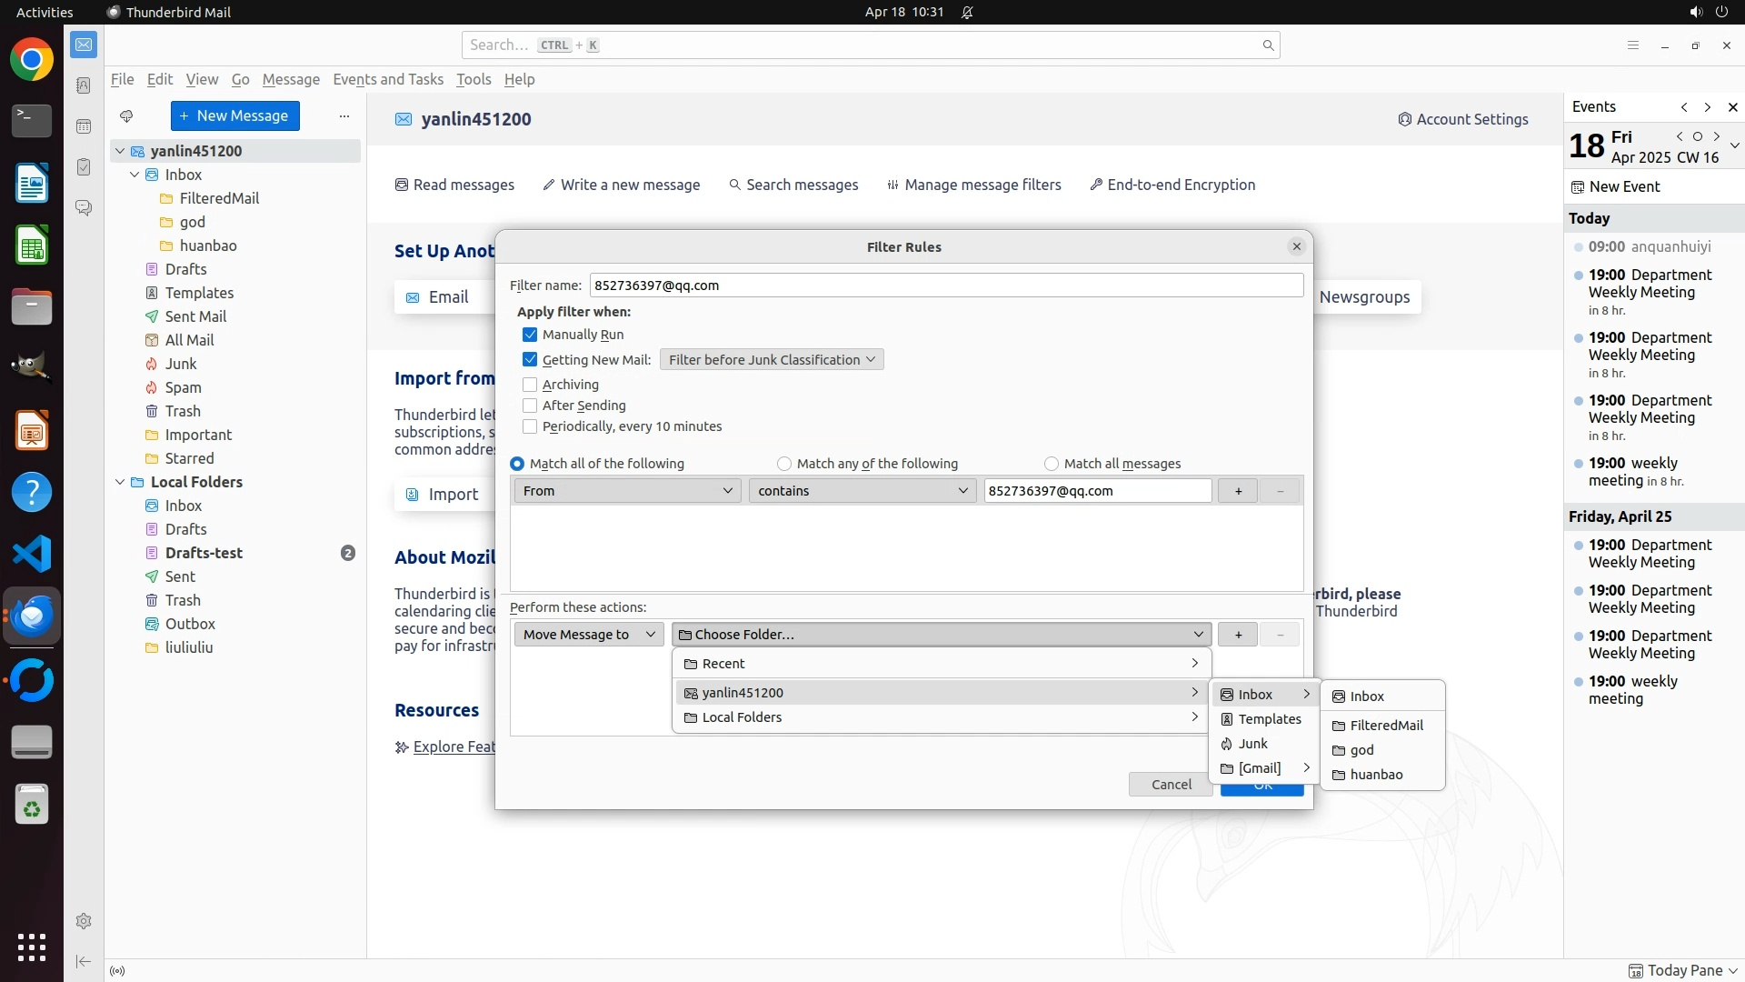This screenshot has height=982, width=1745.
Task: Add a new filter condition row
Action: click(1237, 491)
